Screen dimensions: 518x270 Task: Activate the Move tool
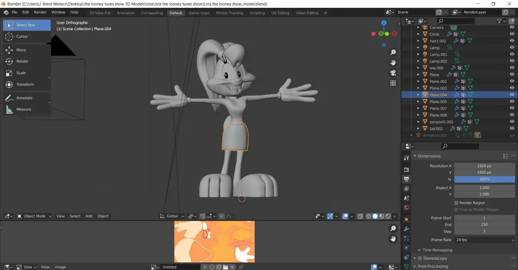[27, 50]
